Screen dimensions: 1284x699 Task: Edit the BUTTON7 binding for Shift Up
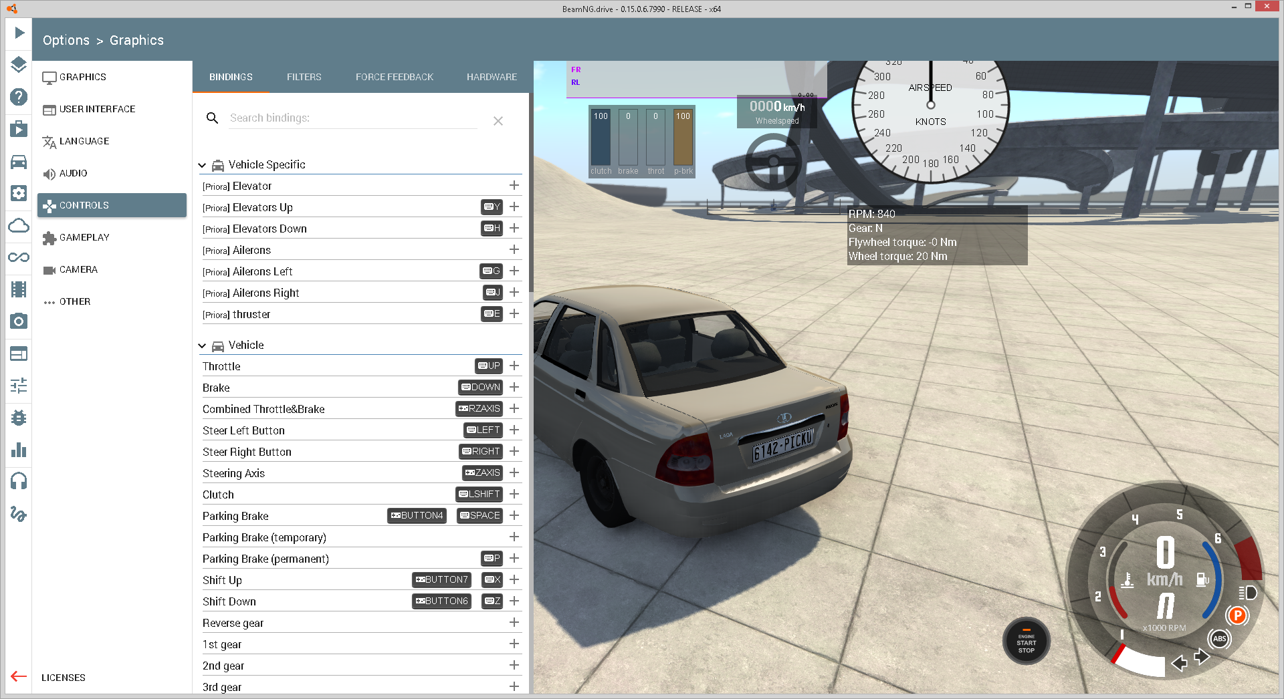pyautogui.click(x=441, y=580)
